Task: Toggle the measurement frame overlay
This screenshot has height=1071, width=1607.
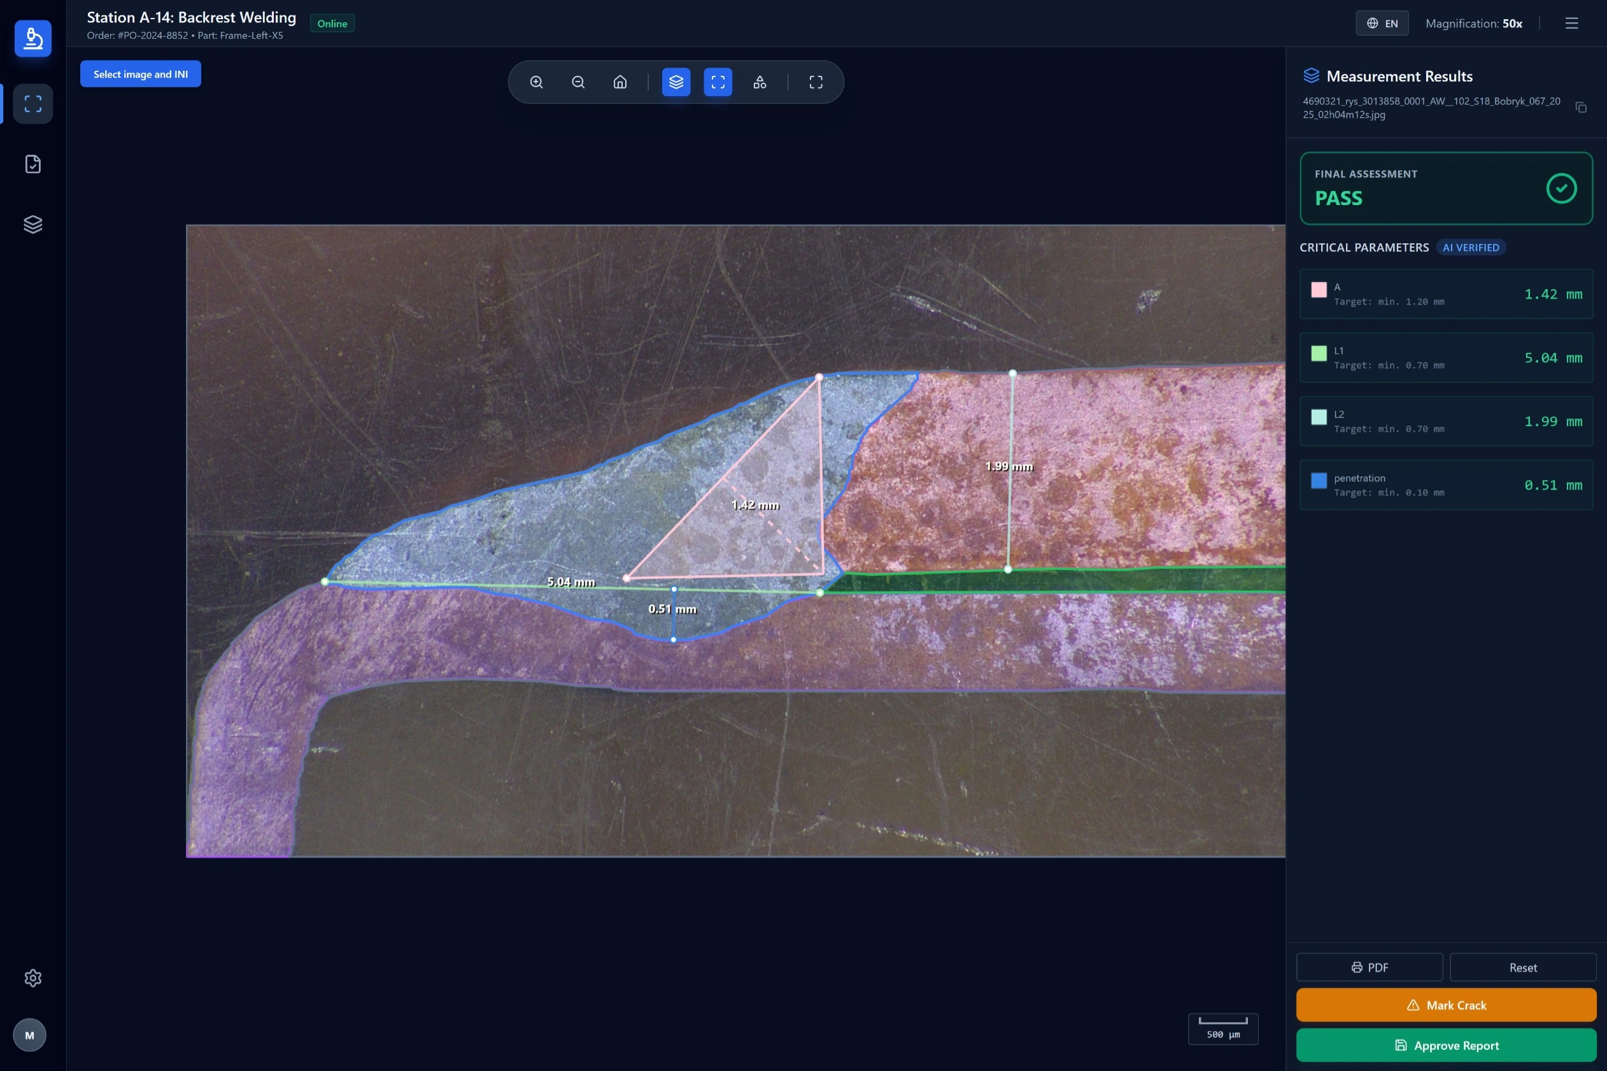Action: [x=716, y=82]
